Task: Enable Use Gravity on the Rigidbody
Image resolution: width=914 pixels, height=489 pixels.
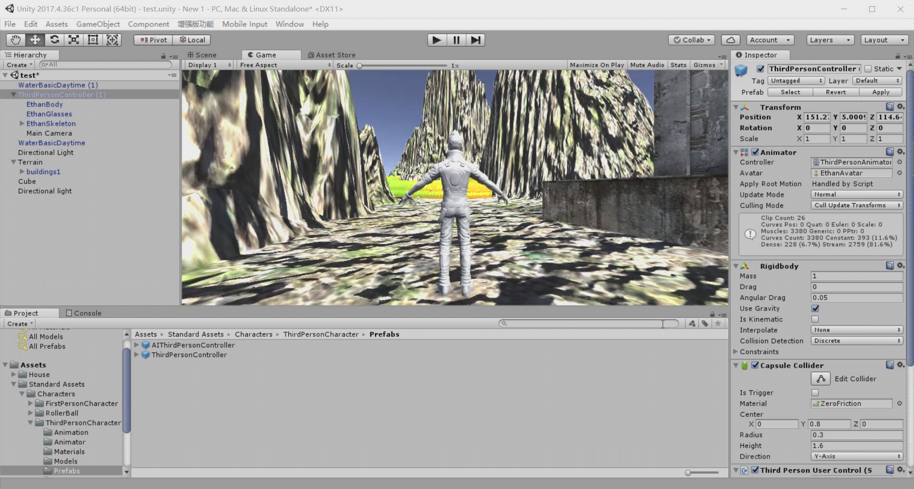Action: tap(814, 309)
